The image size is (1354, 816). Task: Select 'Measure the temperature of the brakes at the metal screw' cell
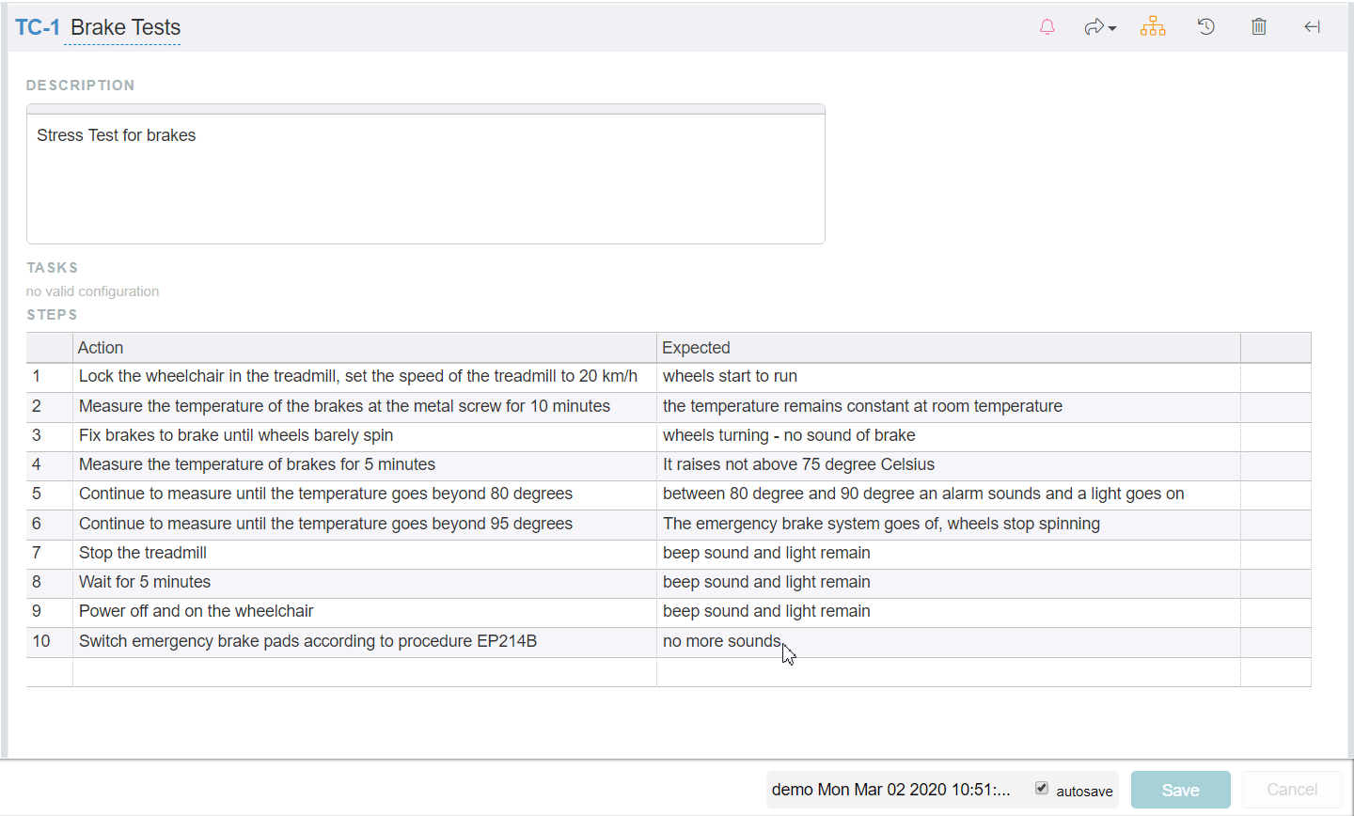click(365, 407)
